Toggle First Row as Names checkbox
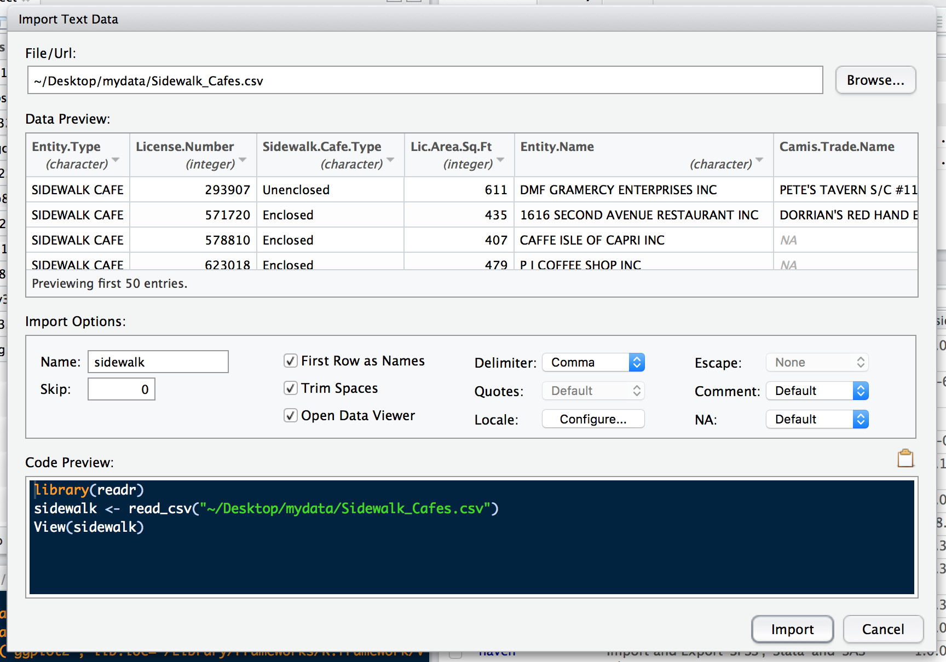The height and width of the screenshot is (662, 946). (x=291, y=361)
